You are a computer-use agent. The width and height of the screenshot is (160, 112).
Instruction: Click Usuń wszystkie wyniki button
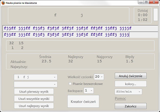(34, 99)
